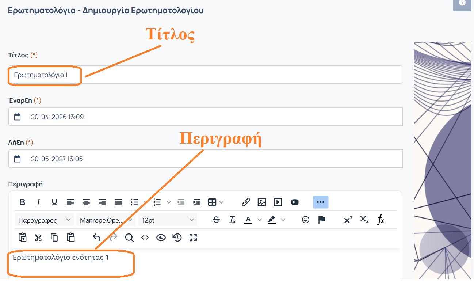Expand the 12pt font size dropdown

click(x=168, y=220)
